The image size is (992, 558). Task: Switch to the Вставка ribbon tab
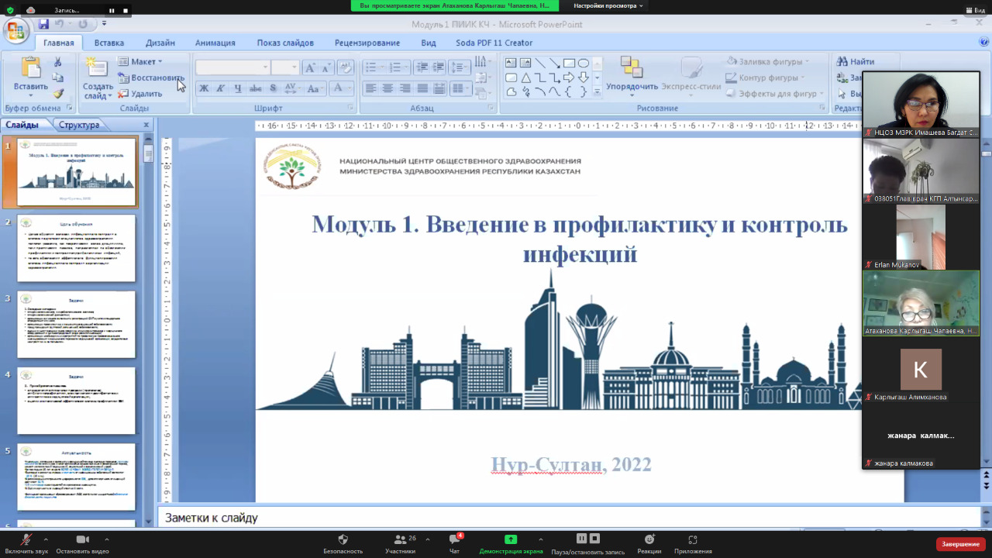point(108,43)
